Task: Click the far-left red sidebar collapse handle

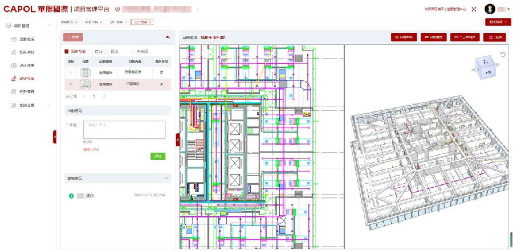Action: [x=55, y=137]
